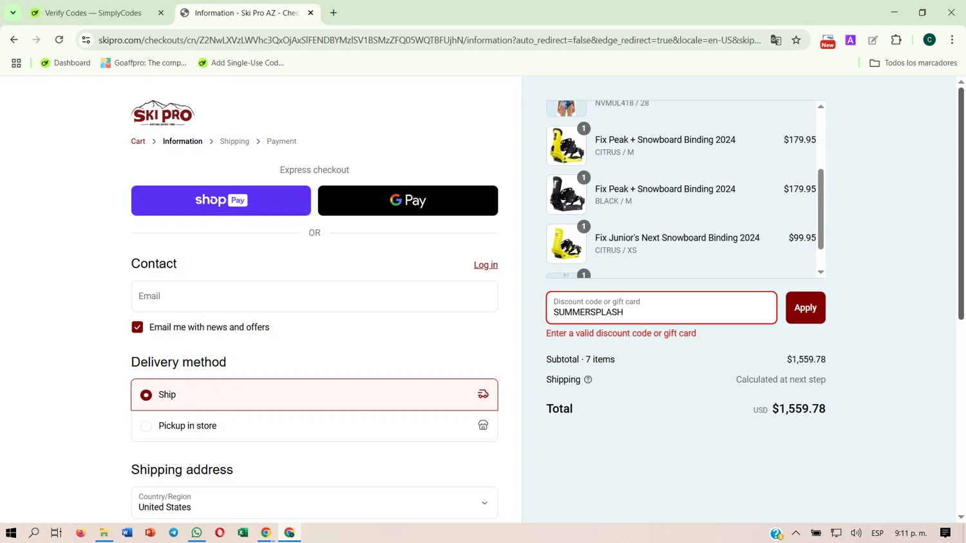Screen dimensions: 966x543
Task: Click the black Fix Peak binding thumbnail
Action: click(566, 194)
